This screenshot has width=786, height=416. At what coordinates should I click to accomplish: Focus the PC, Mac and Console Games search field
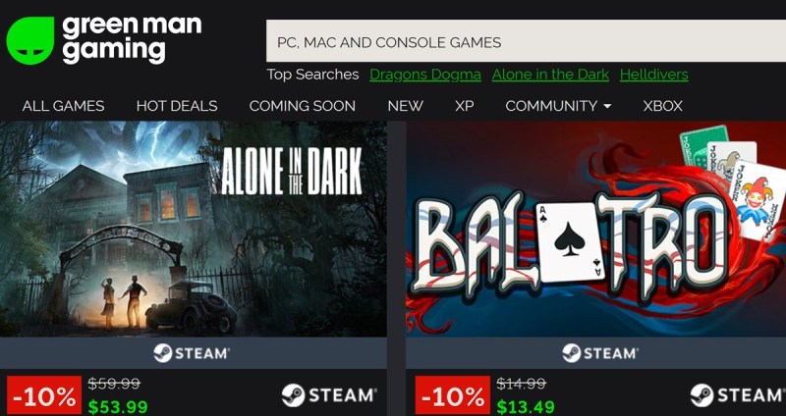click(x=526, y=41)
